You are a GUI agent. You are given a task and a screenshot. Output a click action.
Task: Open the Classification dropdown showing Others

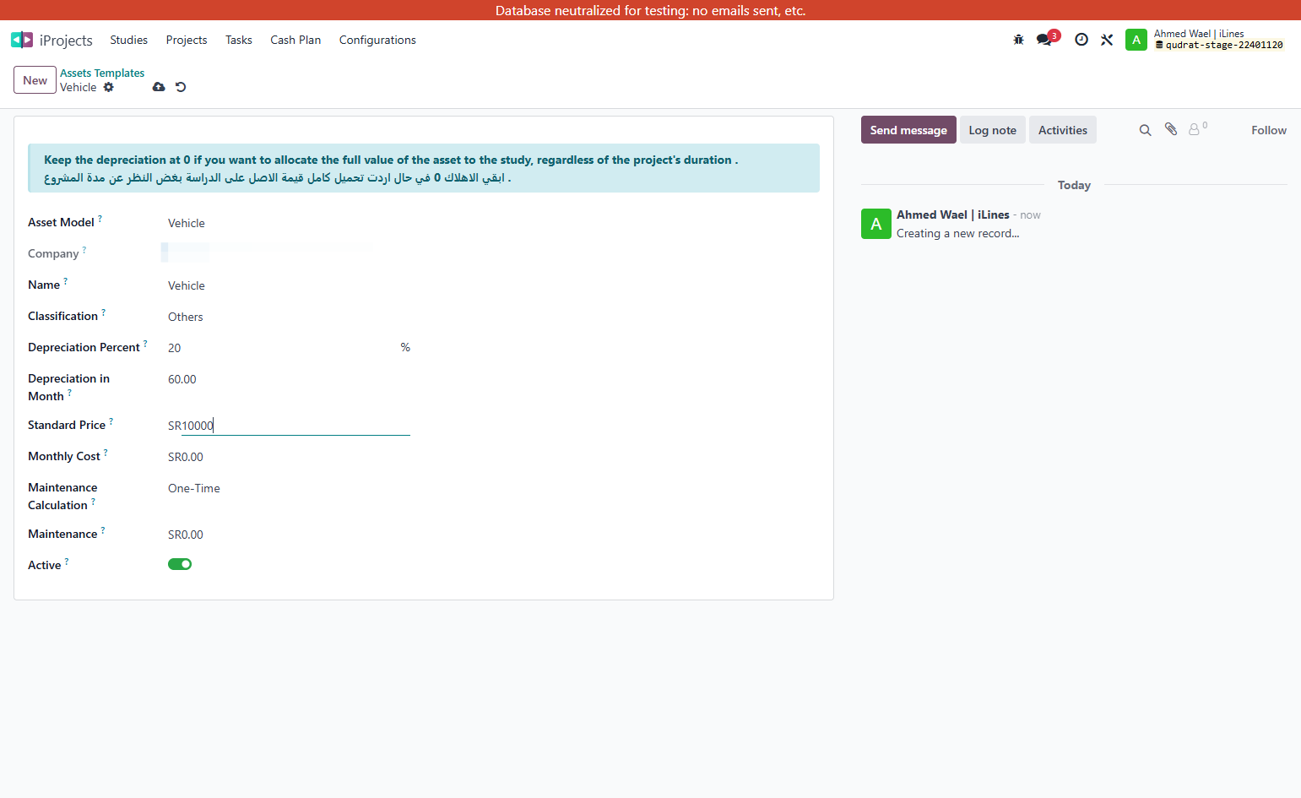(x=289, y=317)
